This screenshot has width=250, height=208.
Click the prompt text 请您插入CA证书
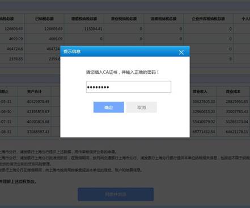click(102, 72)
